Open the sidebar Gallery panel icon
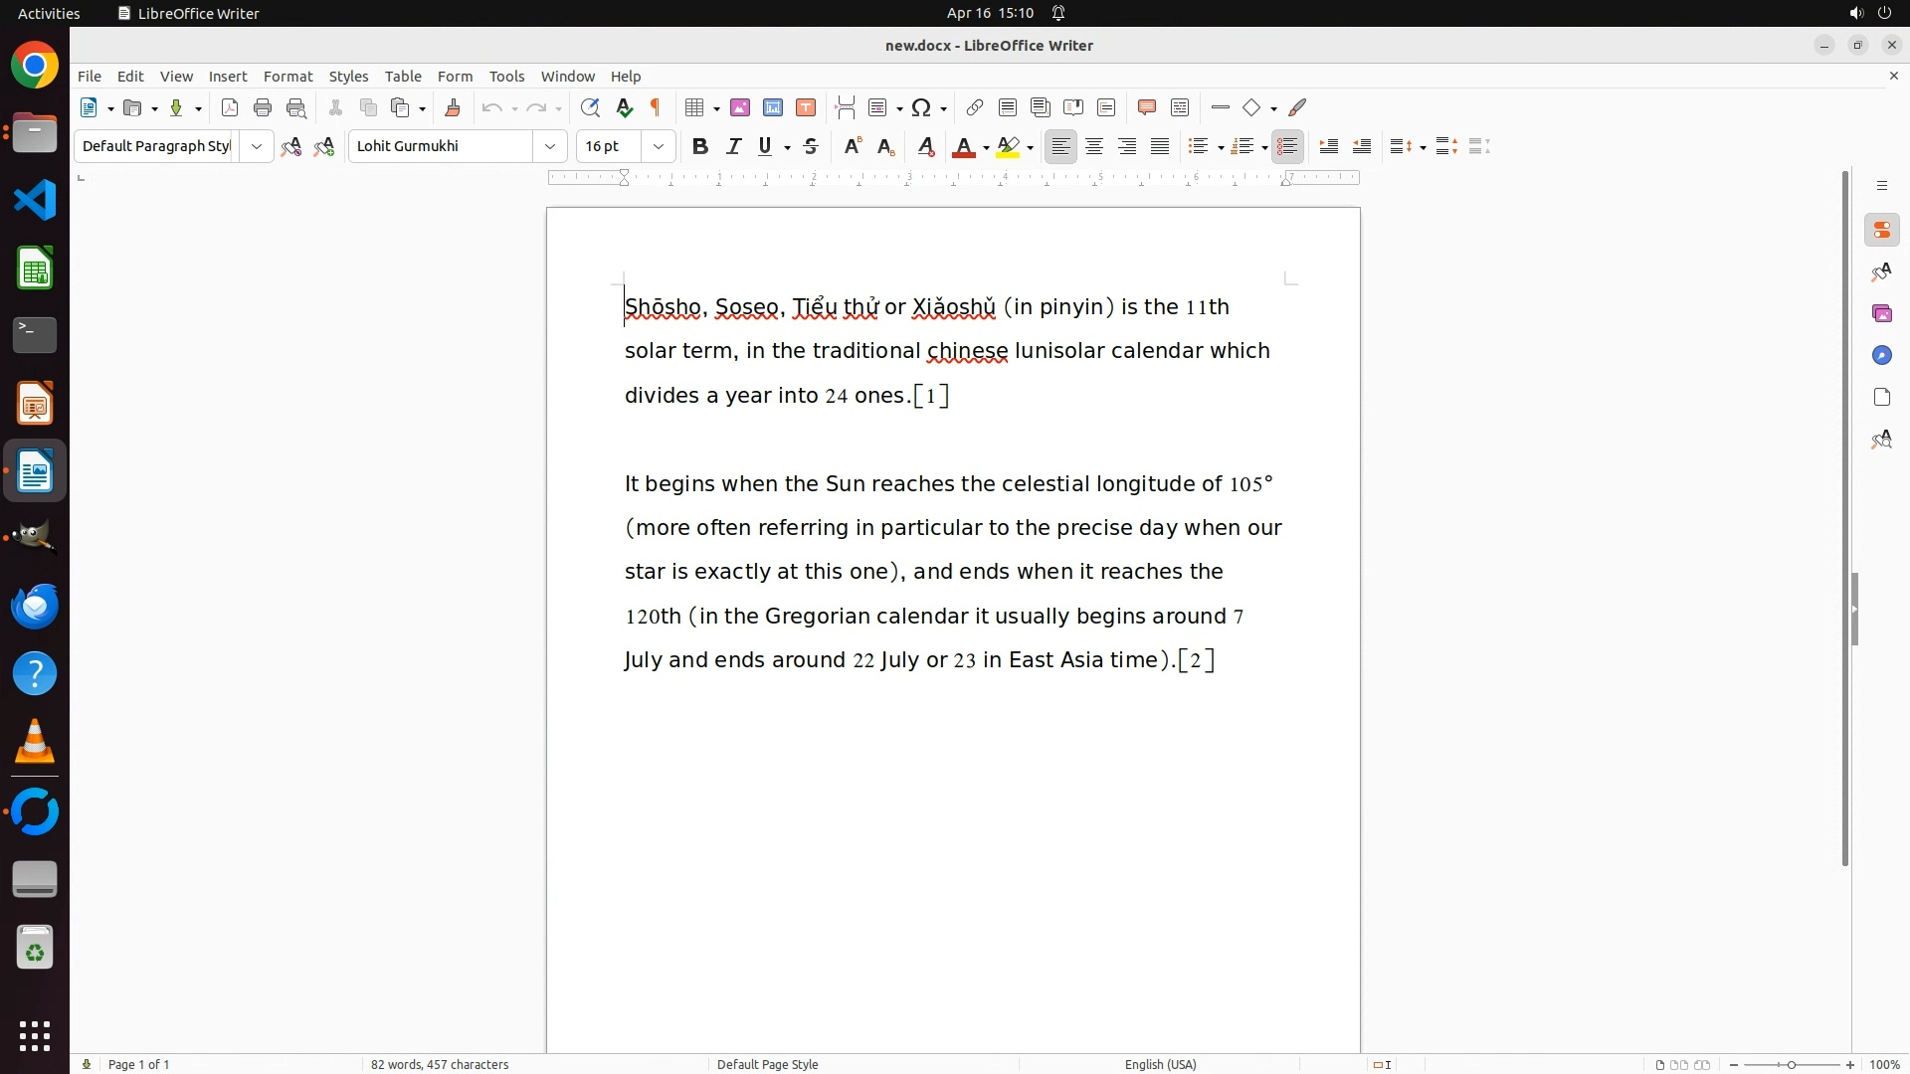 click(1881, 313)
